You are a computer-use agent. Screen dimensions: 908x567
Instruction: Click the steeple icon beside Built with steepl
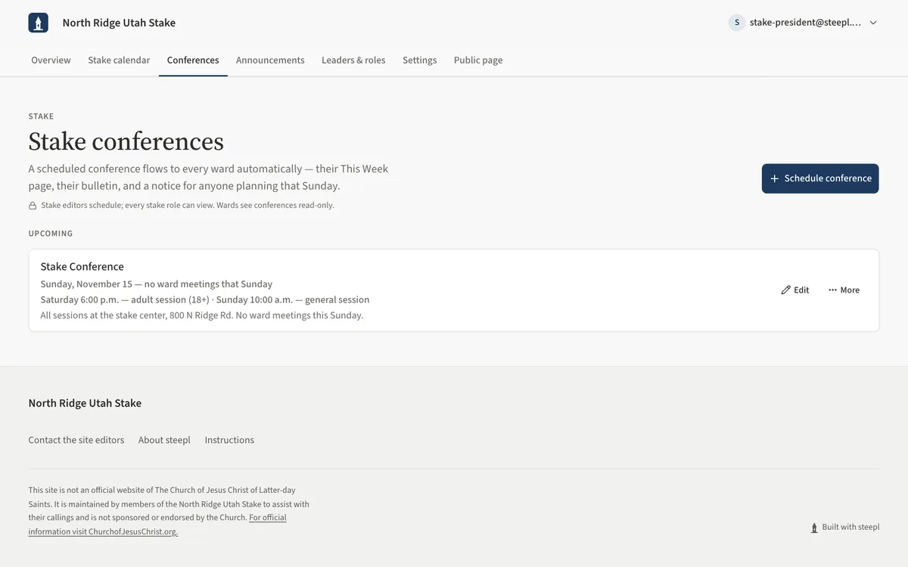814,528
